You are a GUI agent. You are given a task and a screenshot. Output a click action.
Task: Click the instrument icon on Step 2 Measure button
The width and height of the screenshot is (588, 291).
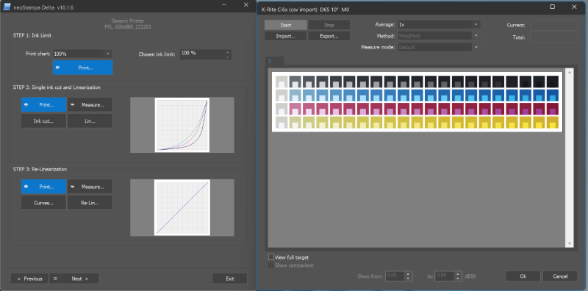pyautogui.click(x=72, y=104)
